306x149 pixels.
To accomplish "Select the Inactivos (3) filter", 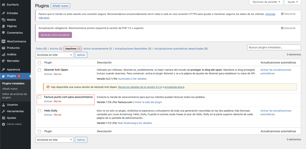I will [73, 49].
